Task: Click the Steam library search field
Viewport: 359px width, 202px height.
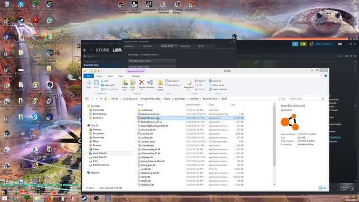Action: tap(102, 56)
